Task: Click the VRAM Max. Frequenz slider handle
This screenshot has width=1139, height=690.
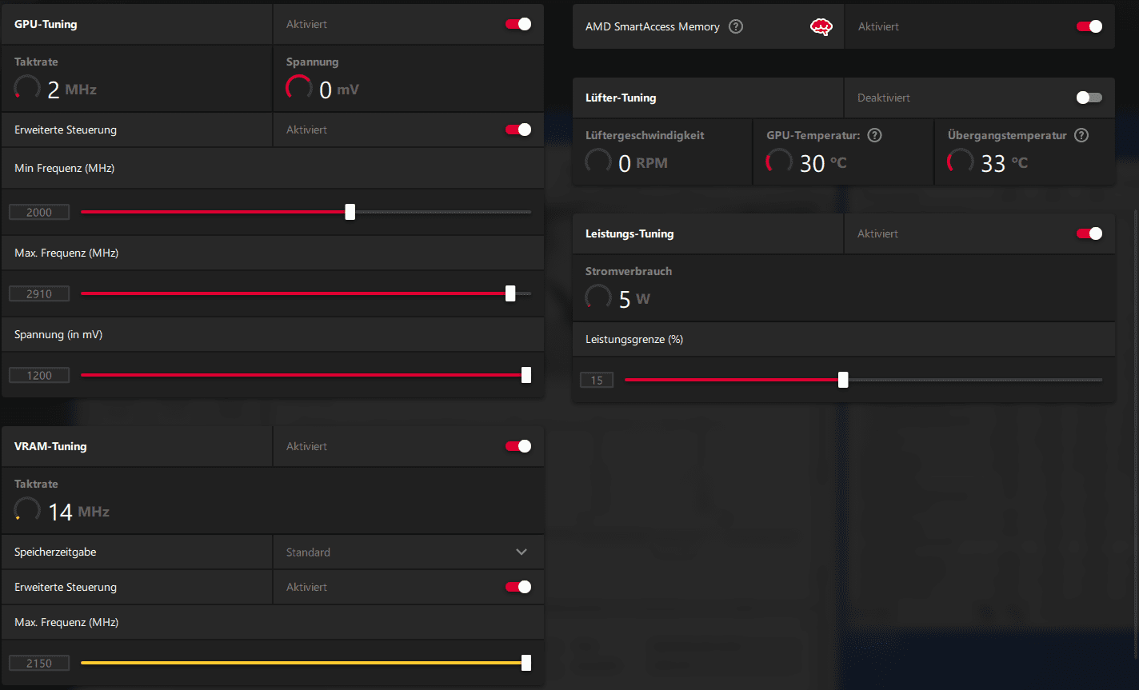Action: point(526,663)
